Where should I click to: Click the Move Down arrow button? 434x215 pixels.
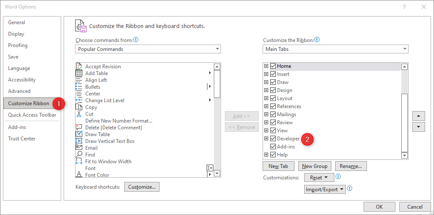[x=418, y=127]
